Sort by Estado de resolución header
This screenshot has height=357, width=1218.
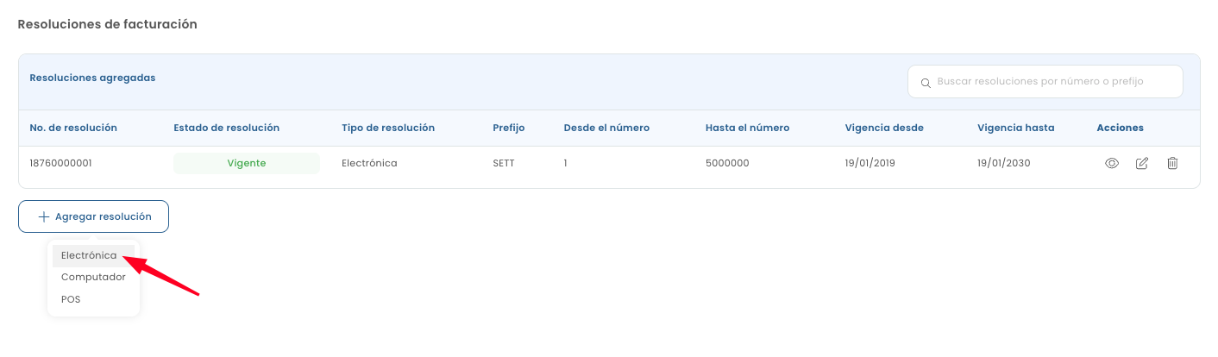click(226, 128)
